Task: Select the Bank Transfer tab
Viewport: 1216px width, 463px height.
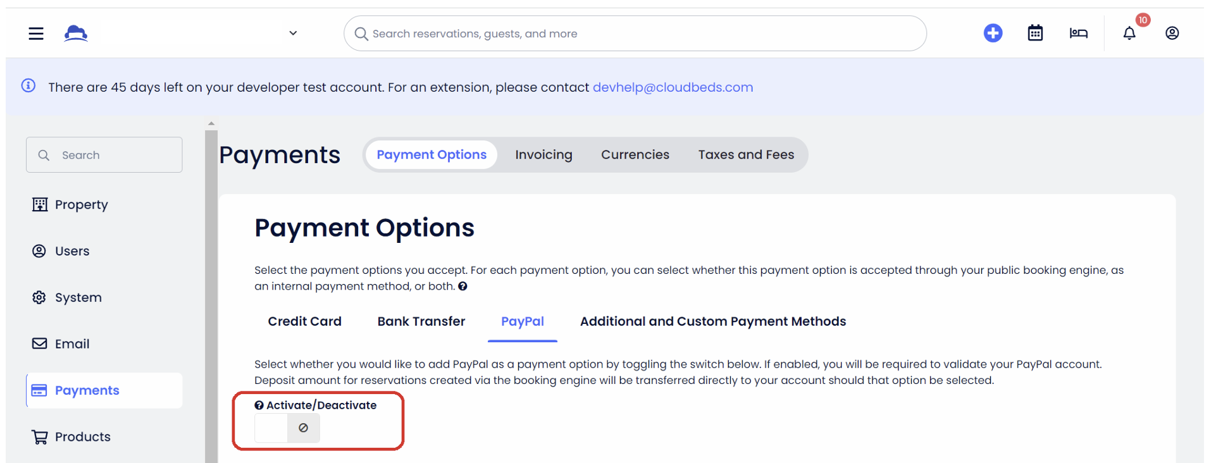Action: pos(421,321)
